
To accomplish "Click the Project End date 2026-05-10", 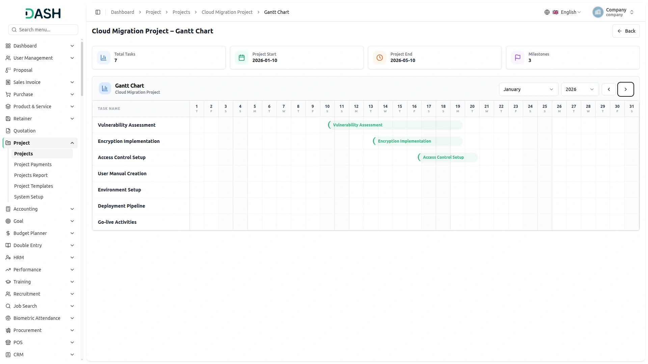I will pyautogui.click(x=403, y=61).
